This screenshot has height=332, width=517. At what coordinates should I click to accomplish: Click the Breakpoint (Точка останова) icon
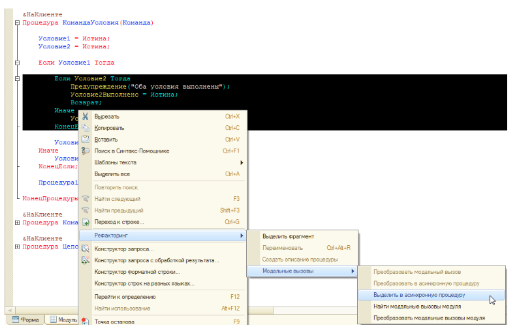[x=86, y=321]
